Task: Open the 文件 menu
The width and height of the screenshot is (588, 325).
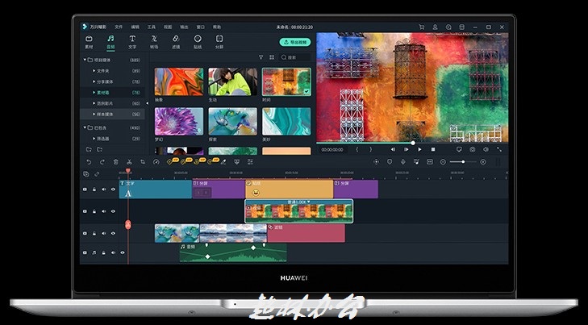Action: 119,27
